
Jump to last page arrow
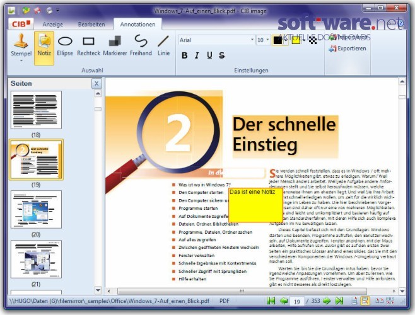pos(339,301)
